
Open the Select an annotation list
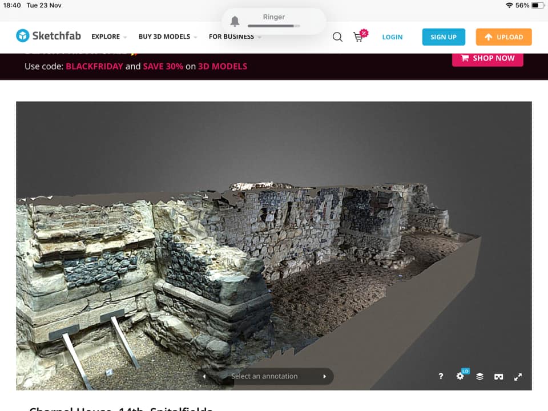point(264,377)
